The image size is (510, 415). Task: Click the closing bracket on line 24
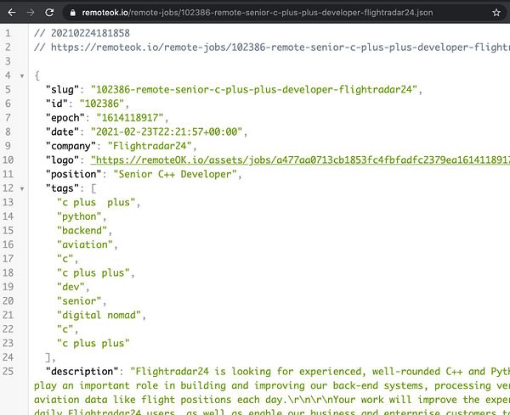coord(48,357)
